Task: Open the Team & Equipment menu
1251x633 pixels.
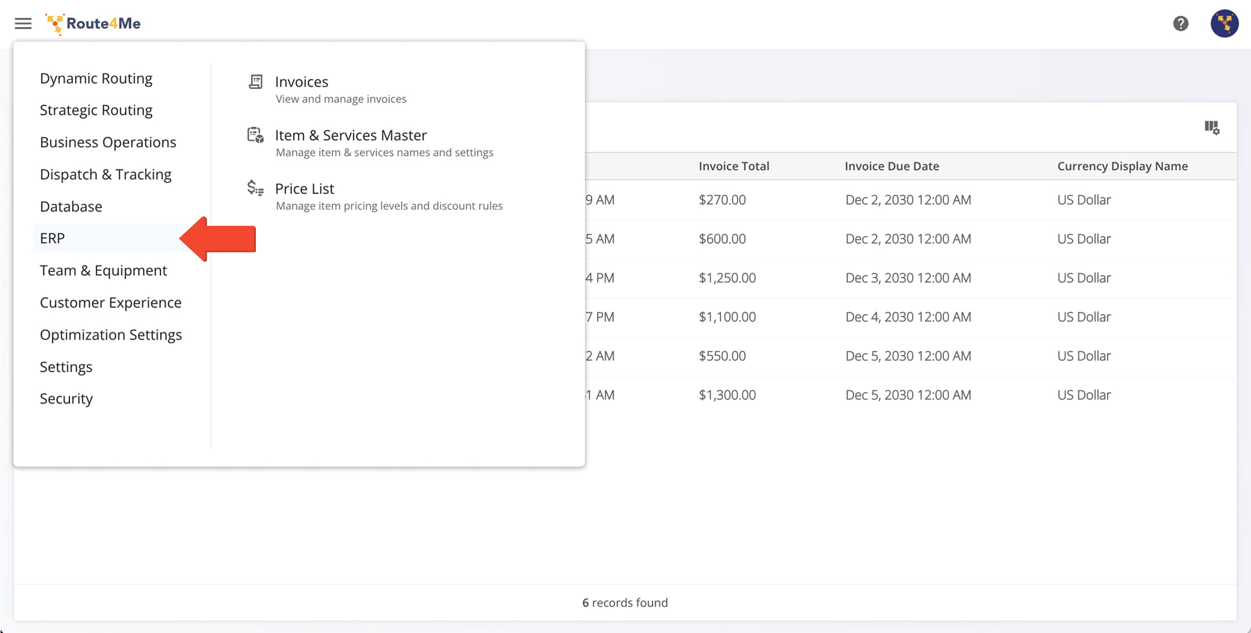Action: [x=103, y=271]
